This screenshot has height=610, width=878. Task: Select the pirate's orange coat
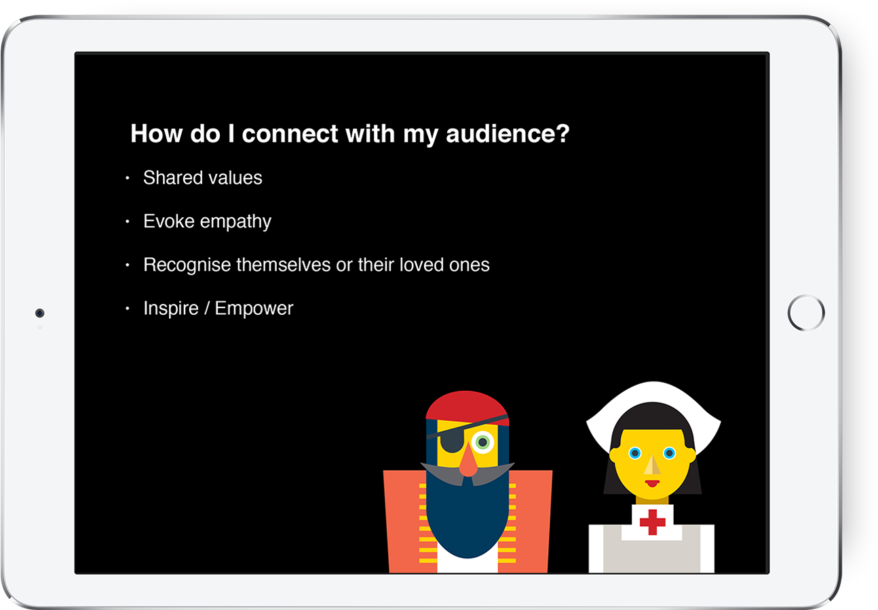402,522
